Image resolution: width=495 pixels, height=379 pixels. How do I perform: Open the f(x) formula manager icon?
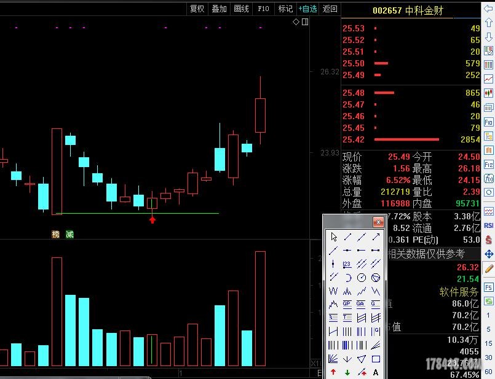488,179
